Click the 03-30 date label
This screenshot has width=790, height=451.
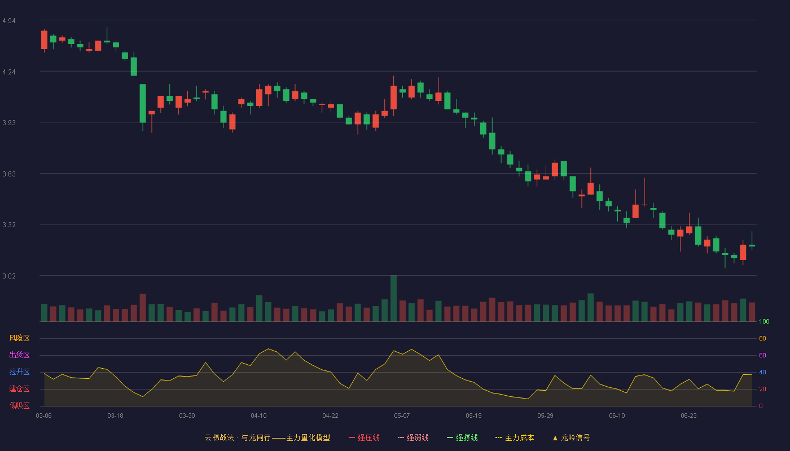point(187,415)
